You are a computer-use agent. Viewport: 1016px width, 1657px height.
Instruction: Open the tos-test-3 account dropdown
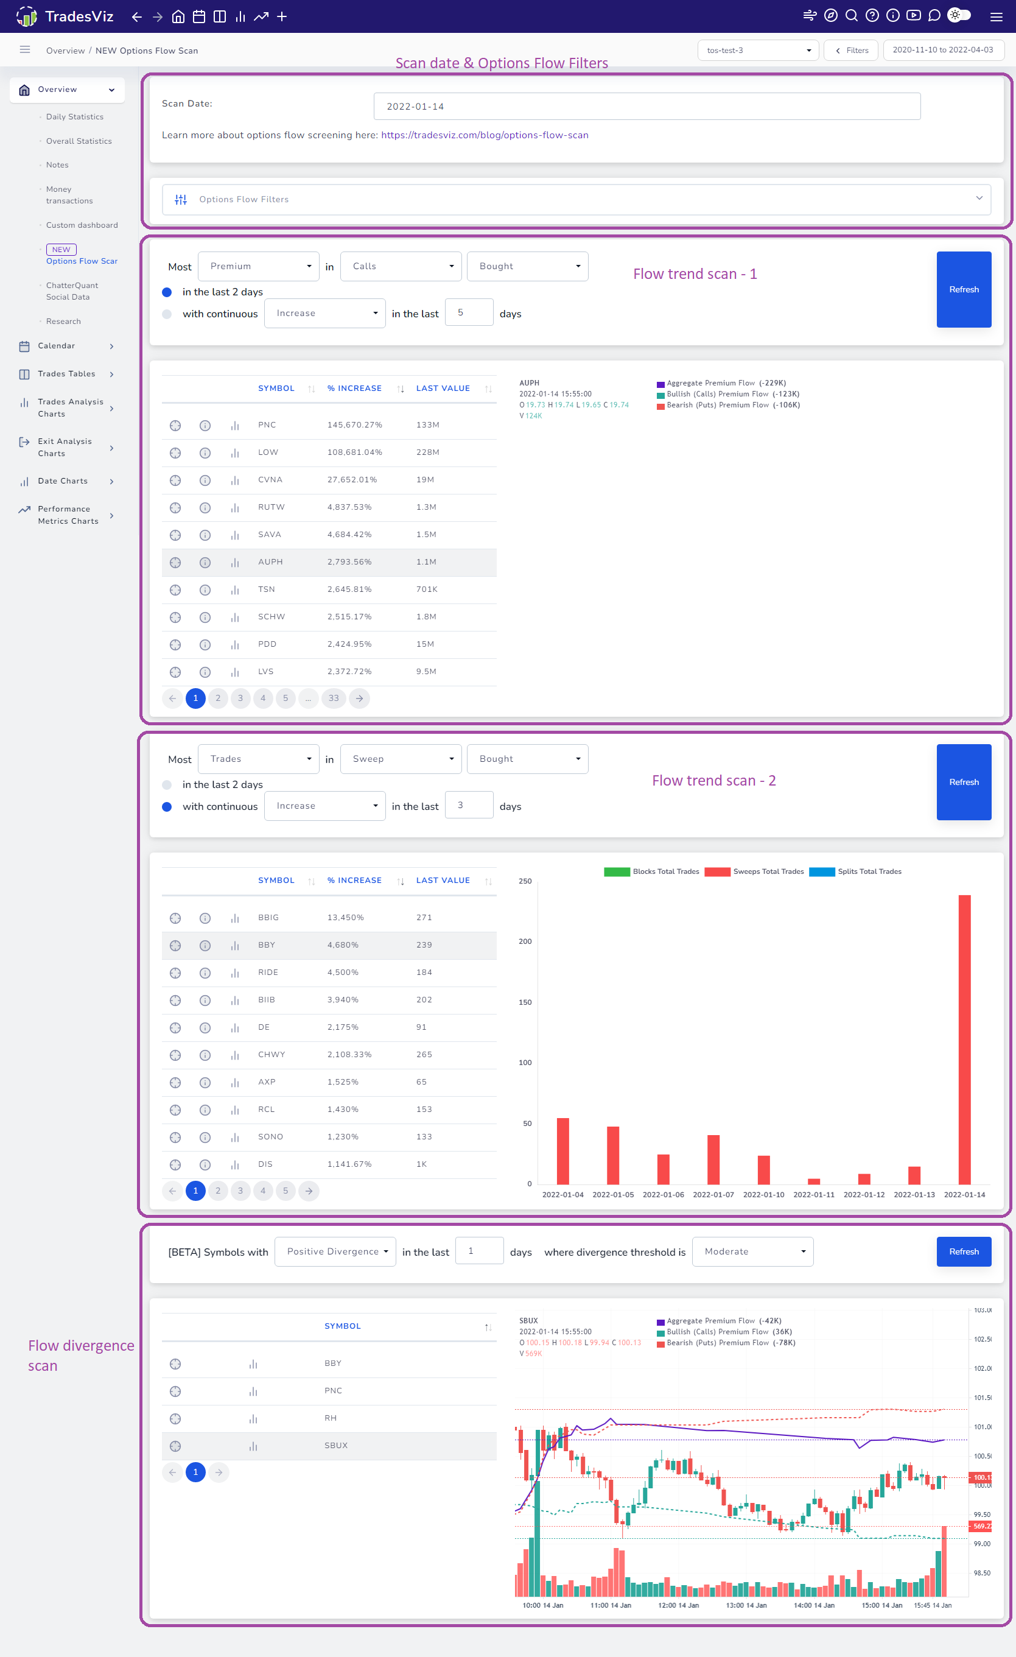(758, 51)
